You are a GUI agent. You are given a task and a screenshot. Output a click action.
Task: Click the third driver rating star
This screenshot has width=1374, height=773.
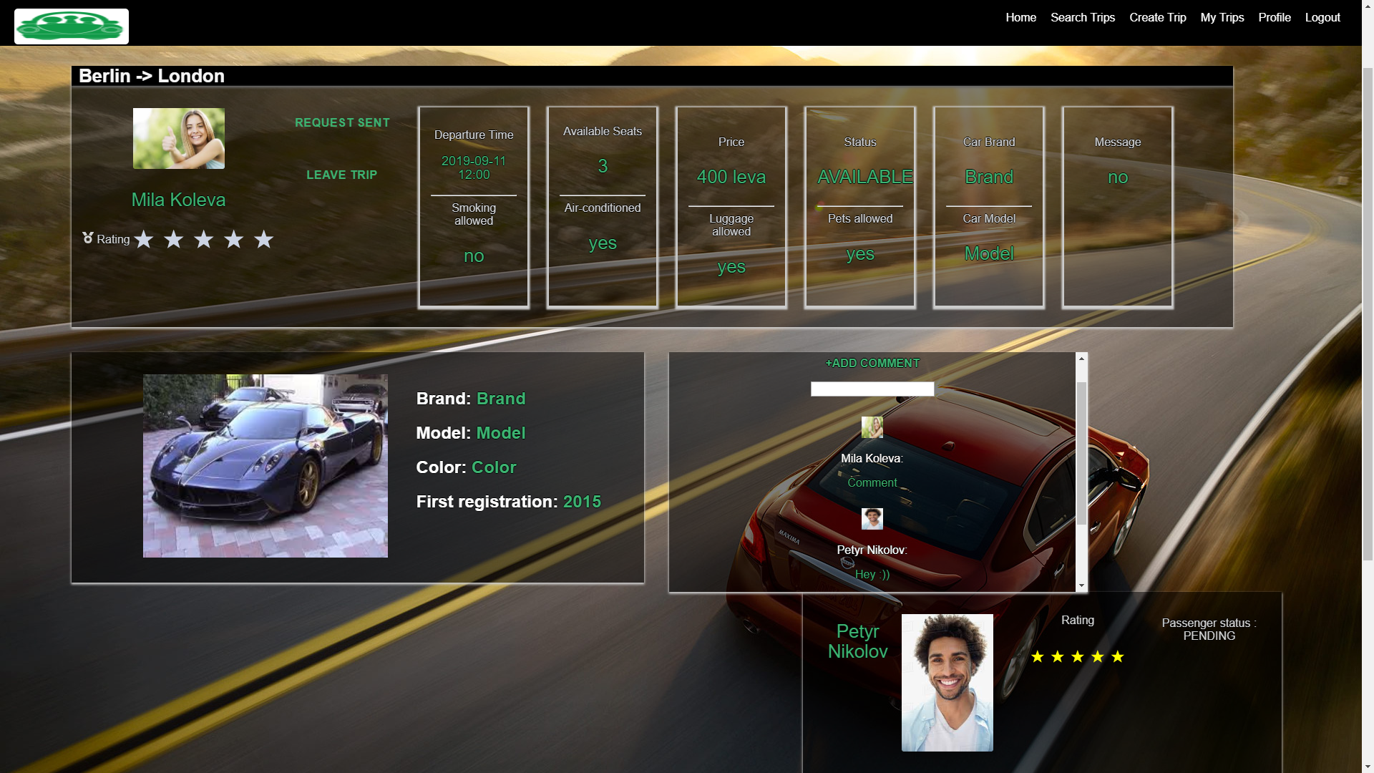click(204, 239)
